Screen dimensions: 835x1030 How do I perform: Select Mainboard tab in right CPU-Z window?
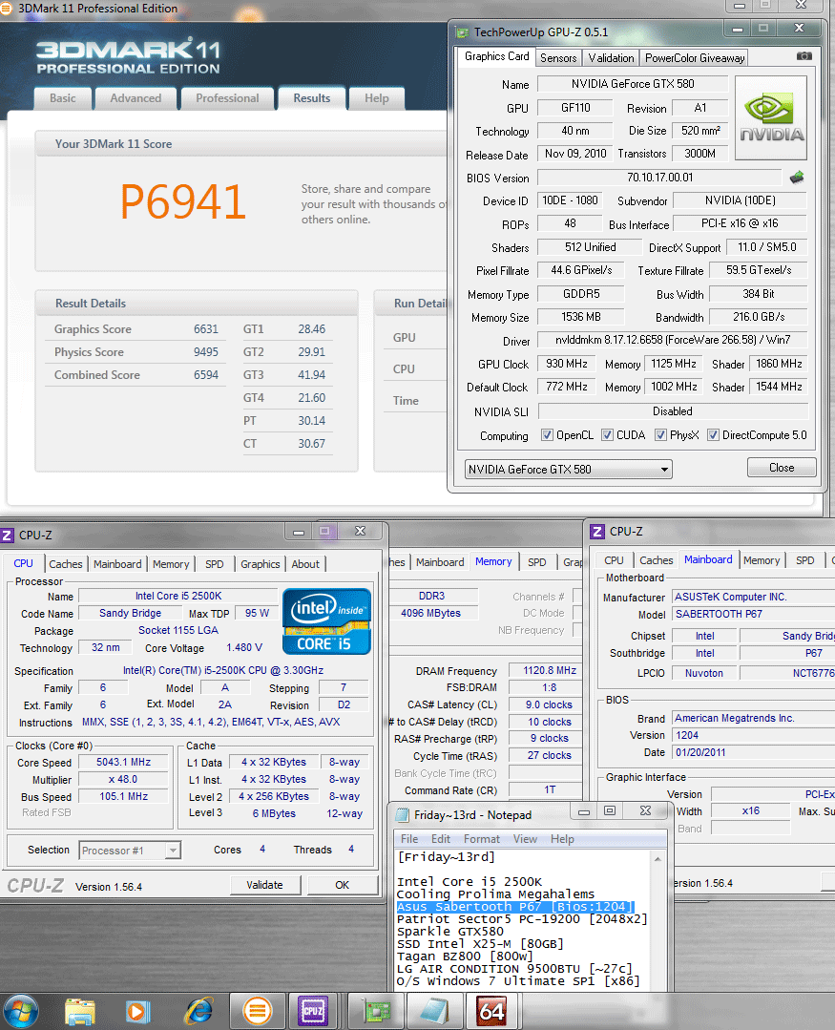(708, 559)
